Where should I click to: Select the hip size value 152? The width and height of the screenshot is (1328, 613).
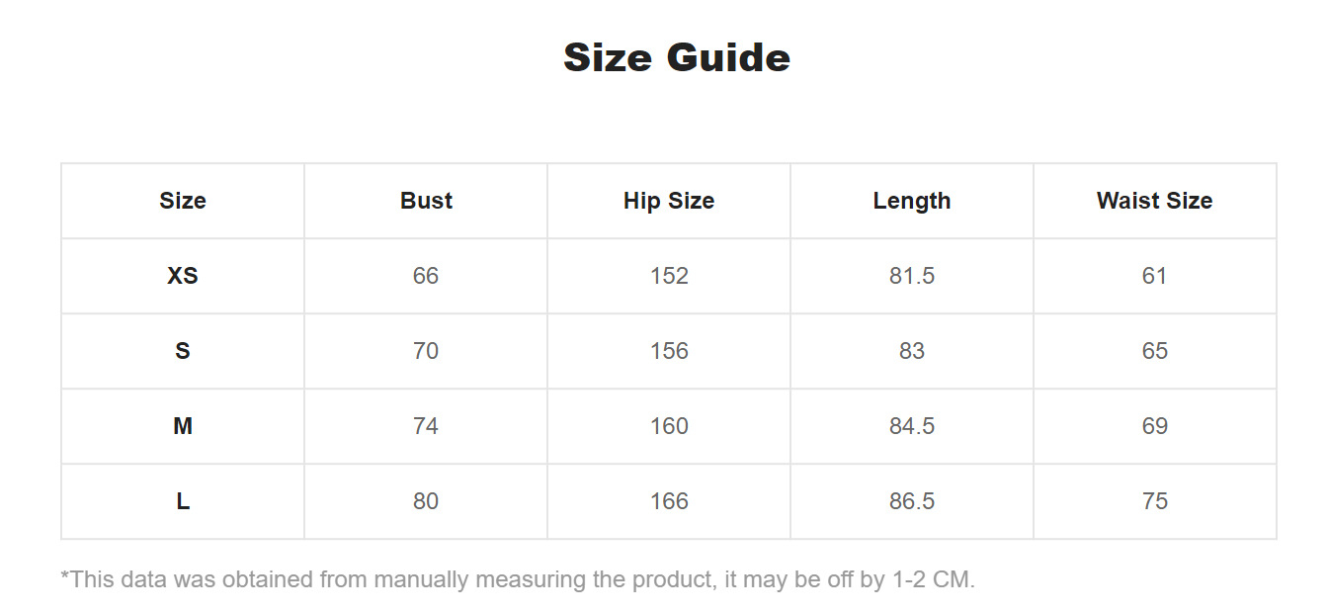coord(669,276)
